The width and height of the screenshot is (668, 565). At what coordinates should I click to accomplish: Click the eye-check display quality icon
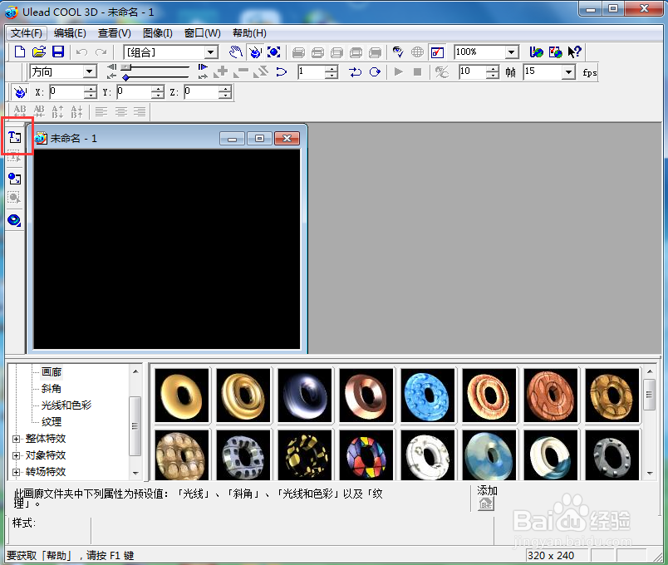398,52
